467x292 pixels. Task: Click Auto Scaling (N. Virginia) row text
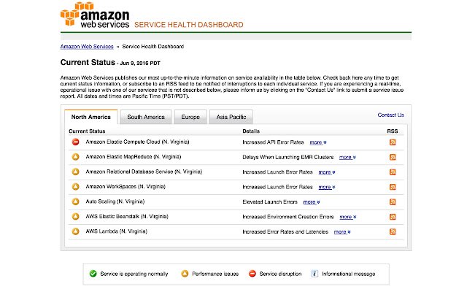pyautogui.click(x=115, y=201)
